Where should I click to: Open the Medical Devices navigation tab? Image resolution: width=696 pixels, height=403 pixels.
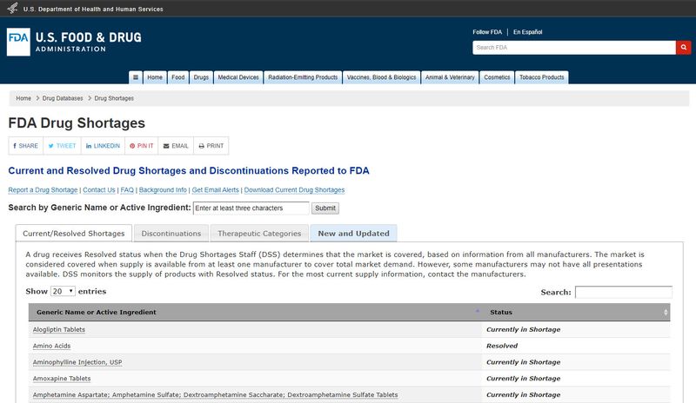(x=238, y=77)
